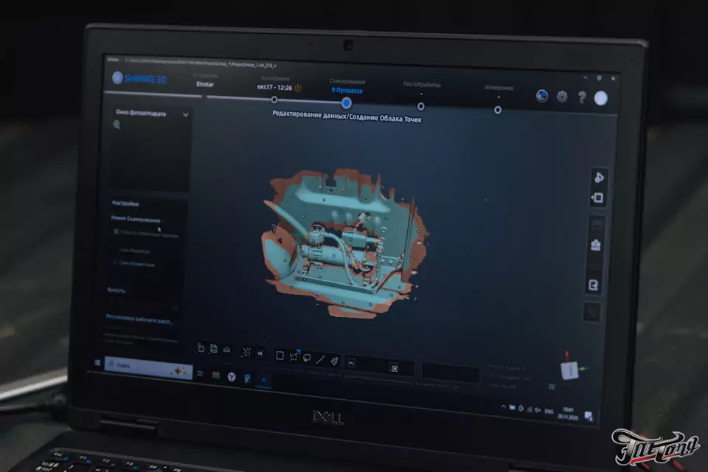Open the Shining 3D settings gear
The width and height of the screenshot is (708, 472).
pyautogui.click(x=562, y=96)
